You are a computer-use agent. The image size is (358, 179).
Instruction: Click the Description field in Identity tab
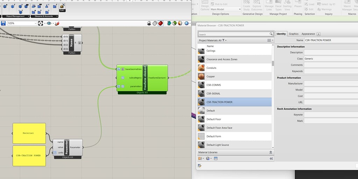coord(331,52)
